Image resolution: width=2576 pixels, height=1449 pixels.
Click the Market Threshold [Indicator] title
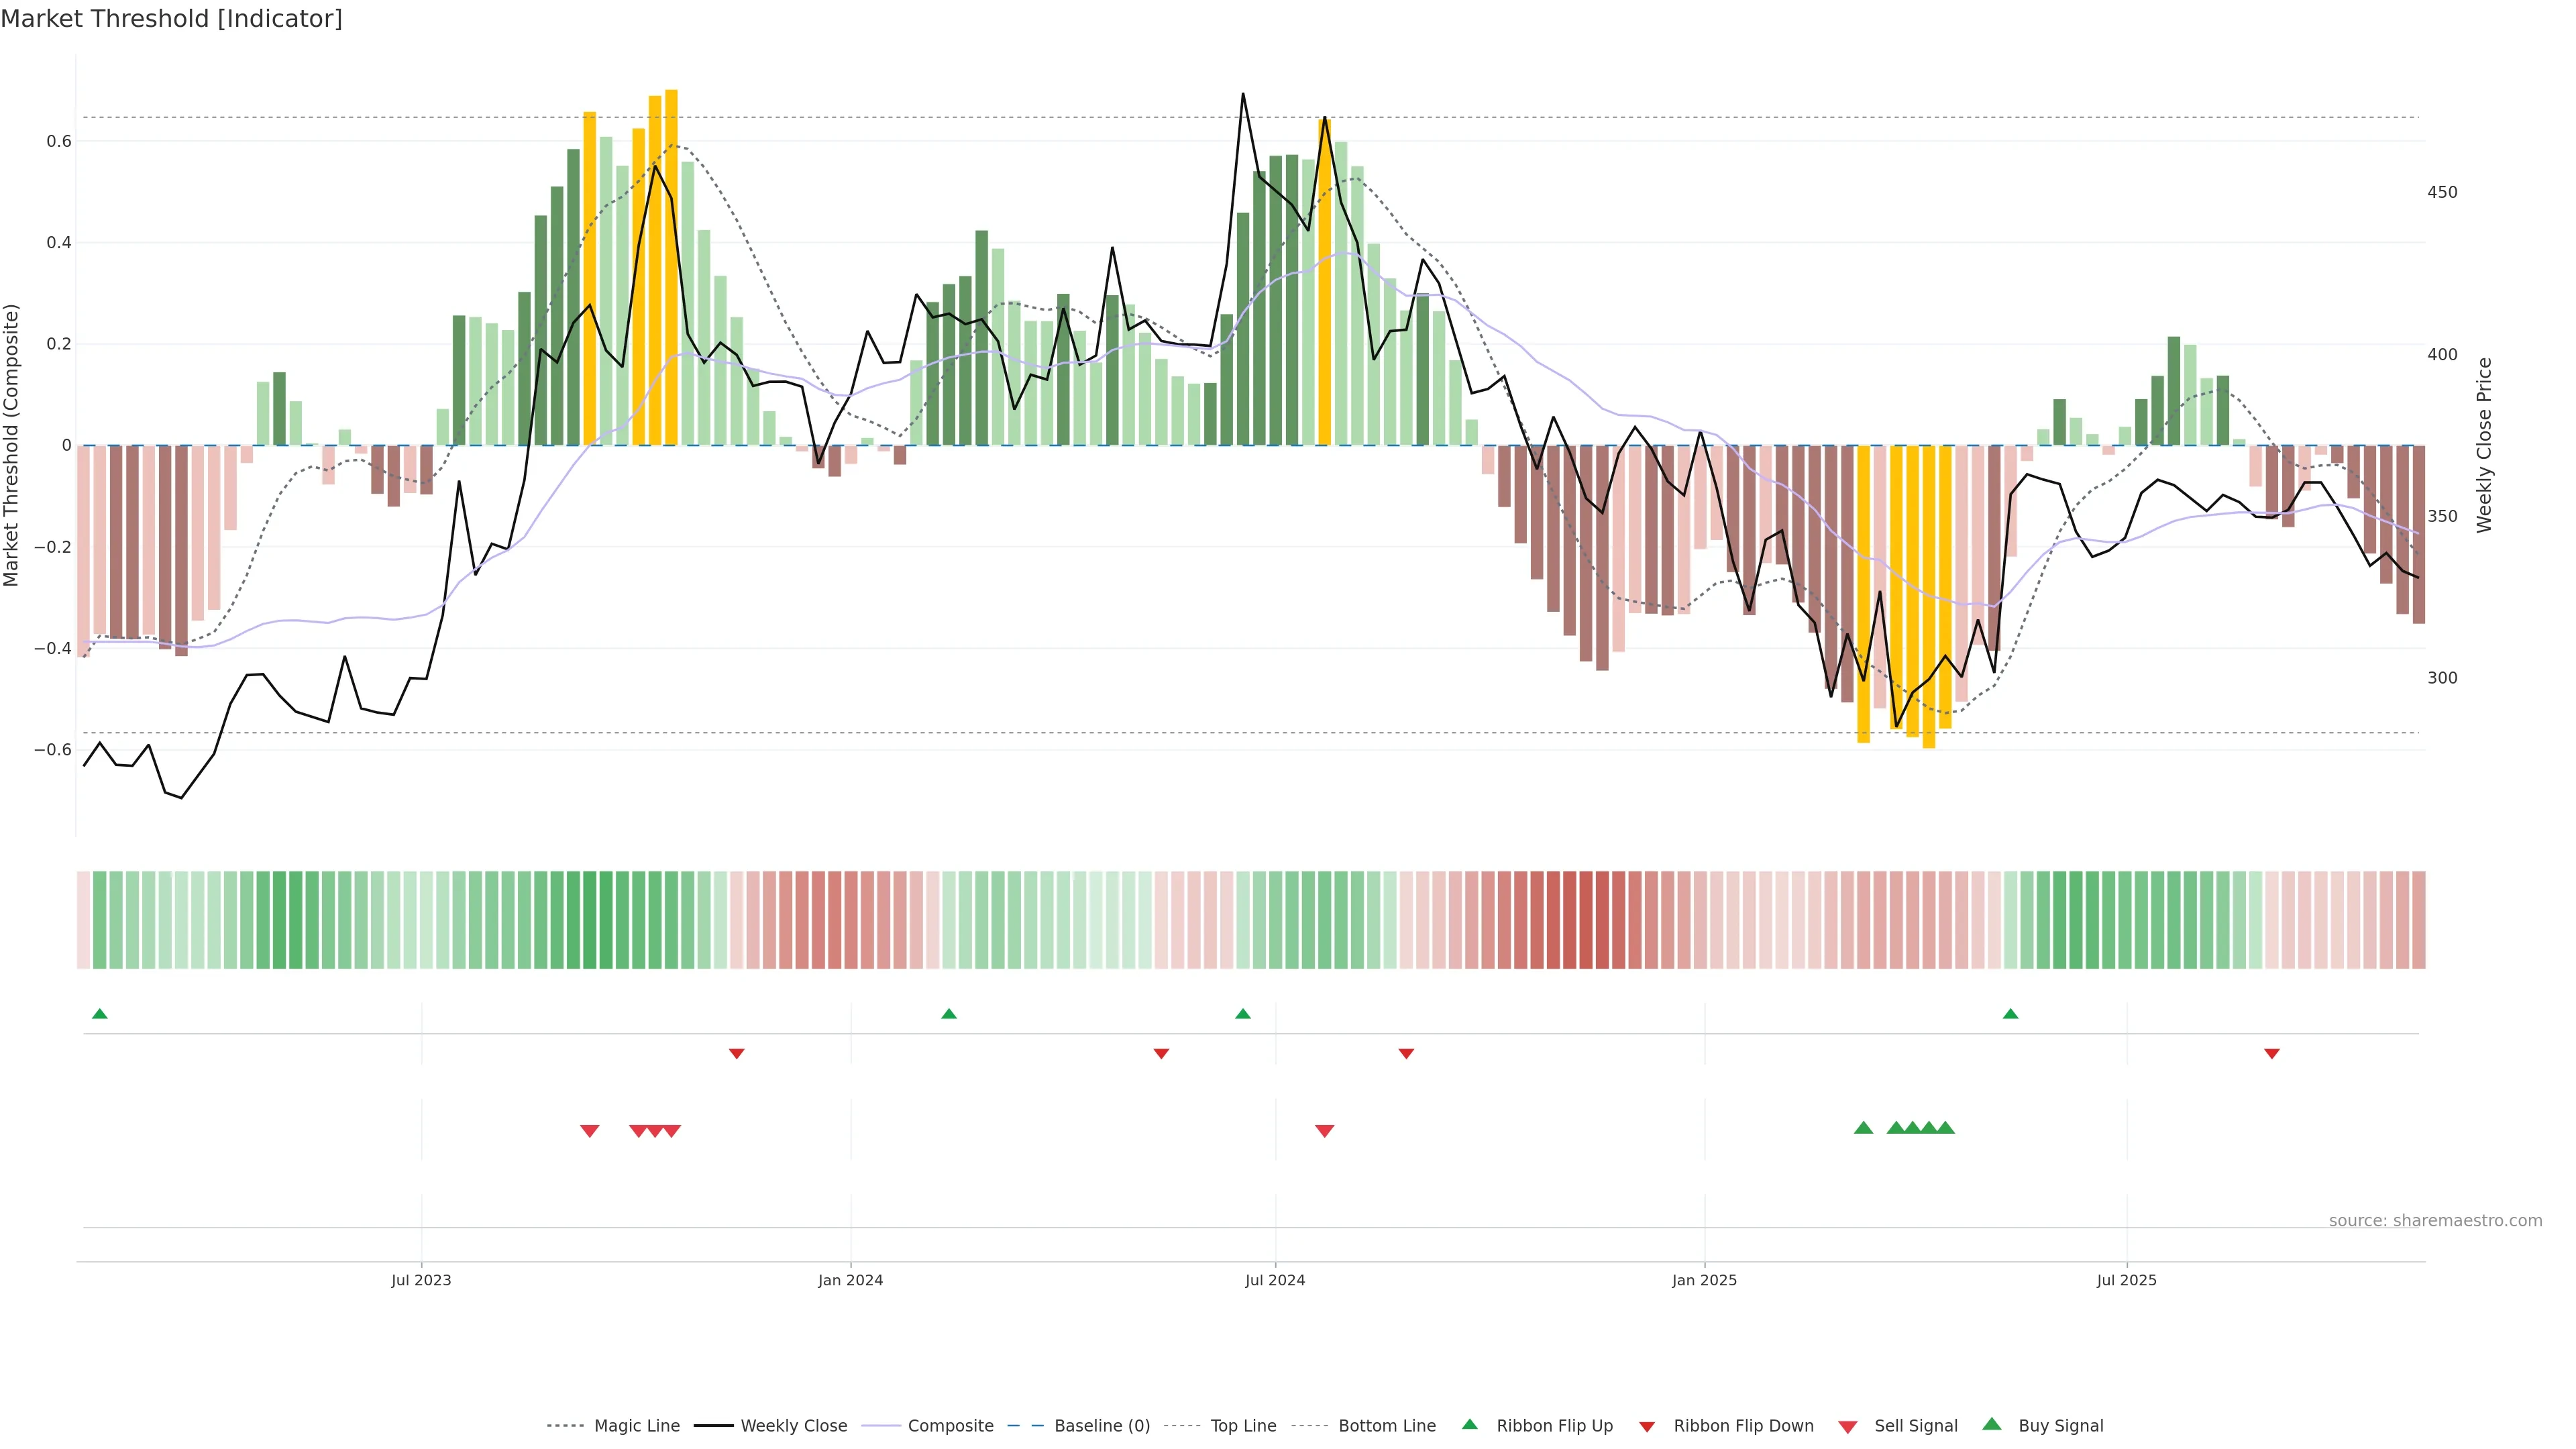tap(171, 19)
